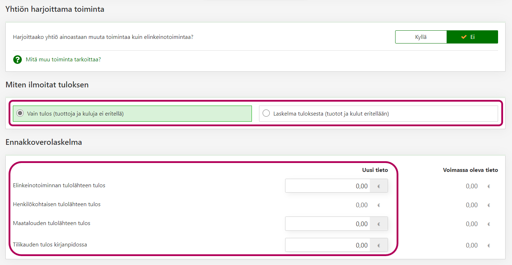
Task: Click the 'Miten ilmoitat tuloksen' section heading
Action: [x=47, y=85]
